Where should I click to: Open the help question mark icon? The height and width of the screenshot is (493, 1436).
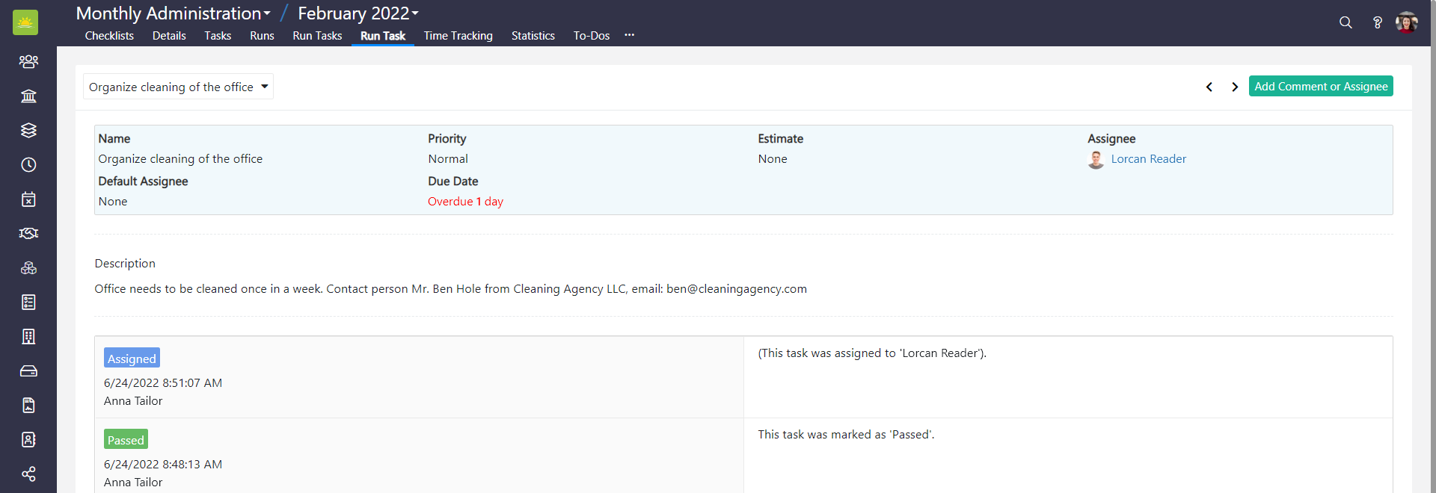click(x=1377, y=22)
